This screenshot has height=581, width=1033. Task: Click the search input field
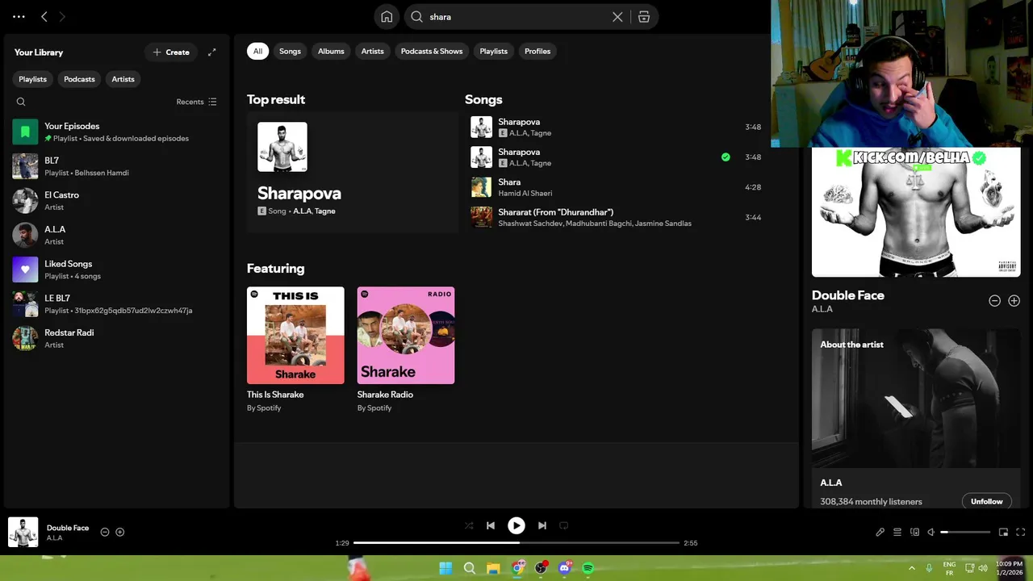click(516, 17)
